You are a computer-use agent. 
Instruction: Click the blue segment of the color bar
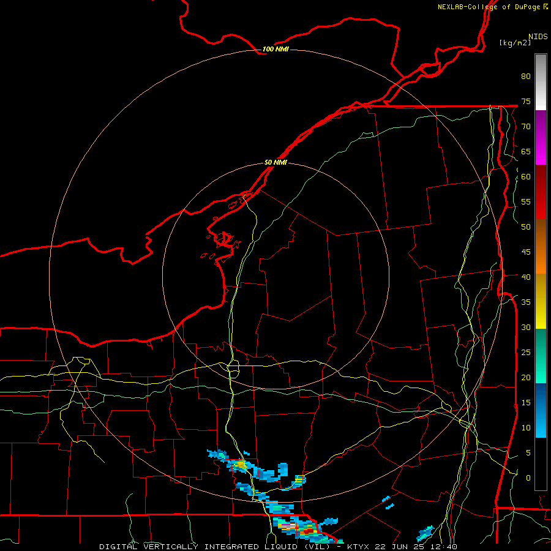pyautogui.click(x=541, y=410)
